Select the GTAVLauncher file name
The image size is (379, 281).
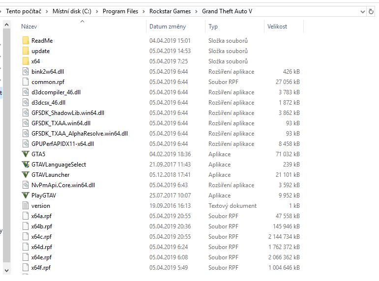click(x=51, y=175)
